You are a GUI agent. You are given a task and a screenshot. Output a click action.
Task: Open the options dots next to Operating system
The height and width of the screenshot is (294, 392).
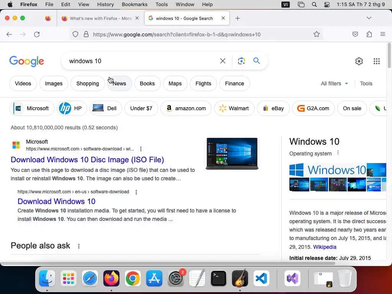(x=338, y=152)
